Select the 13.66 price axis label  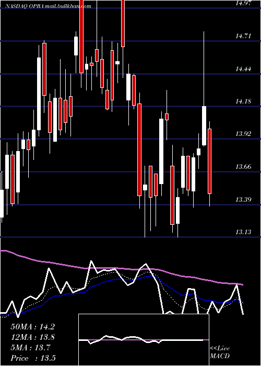coord(244,167)
